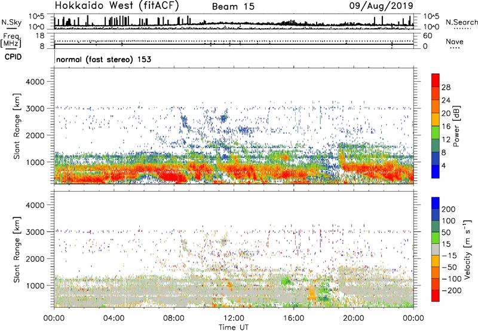
Task: Click the '60' Nave axis tick
Action: (x=427, y=36)
